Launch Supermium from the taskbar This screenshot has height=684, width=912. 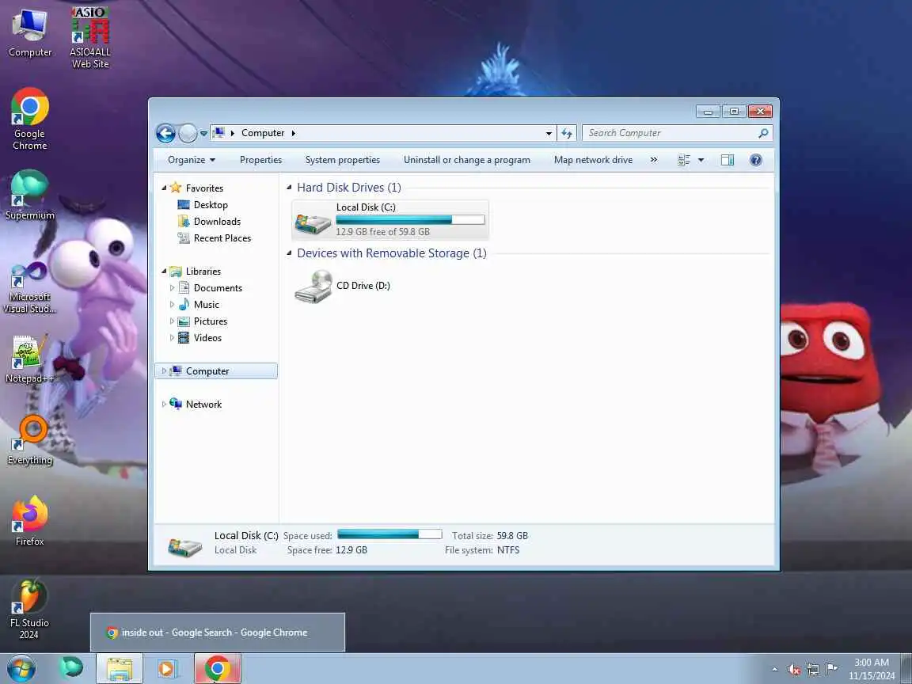pos(72,668)
